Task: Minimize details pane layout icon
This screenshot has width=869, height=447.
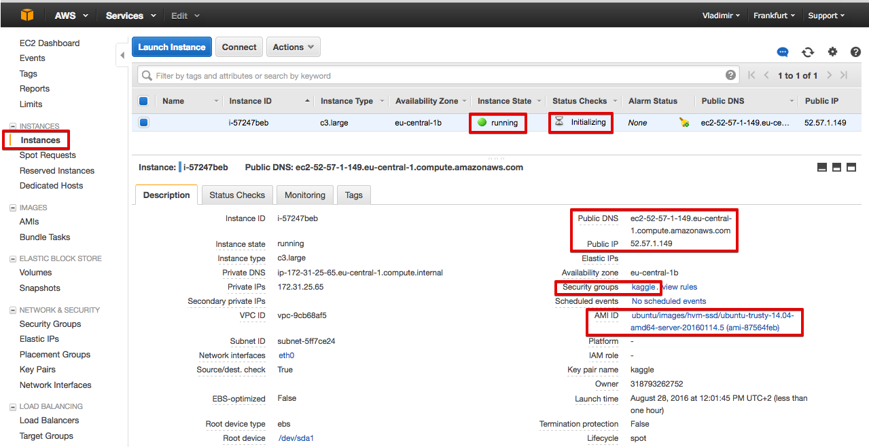Action: coord(822,168)
